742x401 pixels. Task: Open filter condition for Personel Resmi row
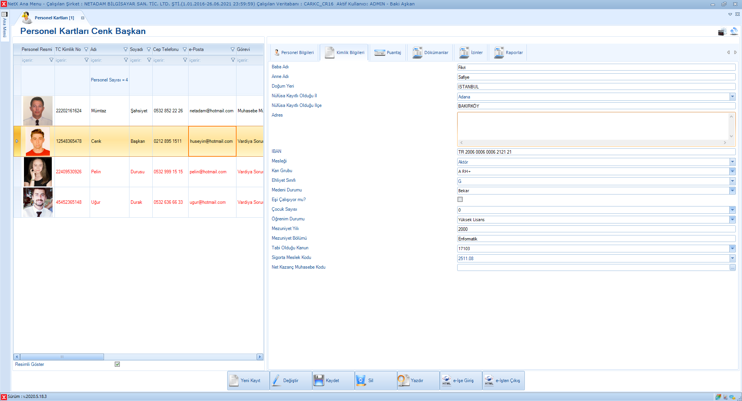[x=51, y=60]
